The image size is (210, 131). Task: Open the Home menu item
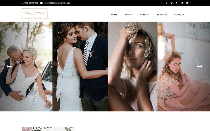point(114,15)
